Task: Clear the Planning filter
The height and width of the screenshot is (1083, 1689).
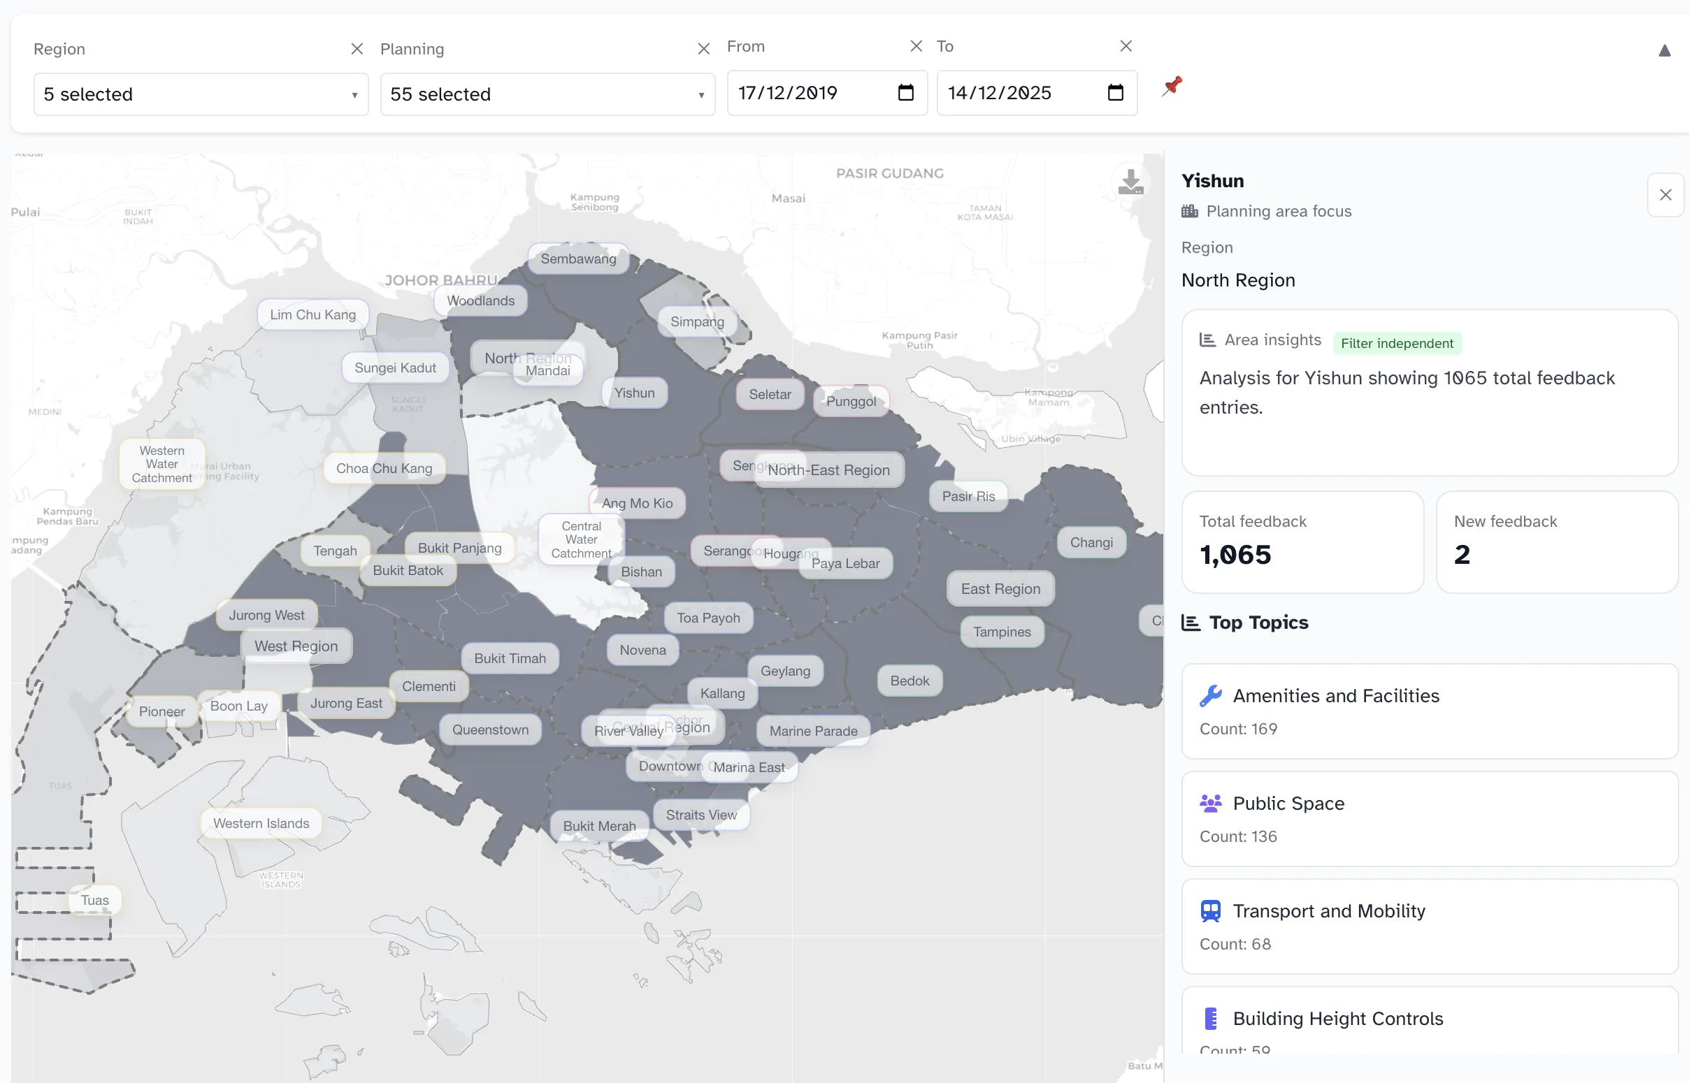Action: click(703, 48)
